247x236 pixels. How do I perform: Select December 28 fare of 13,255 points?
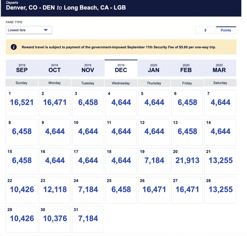tap(220, 190)
